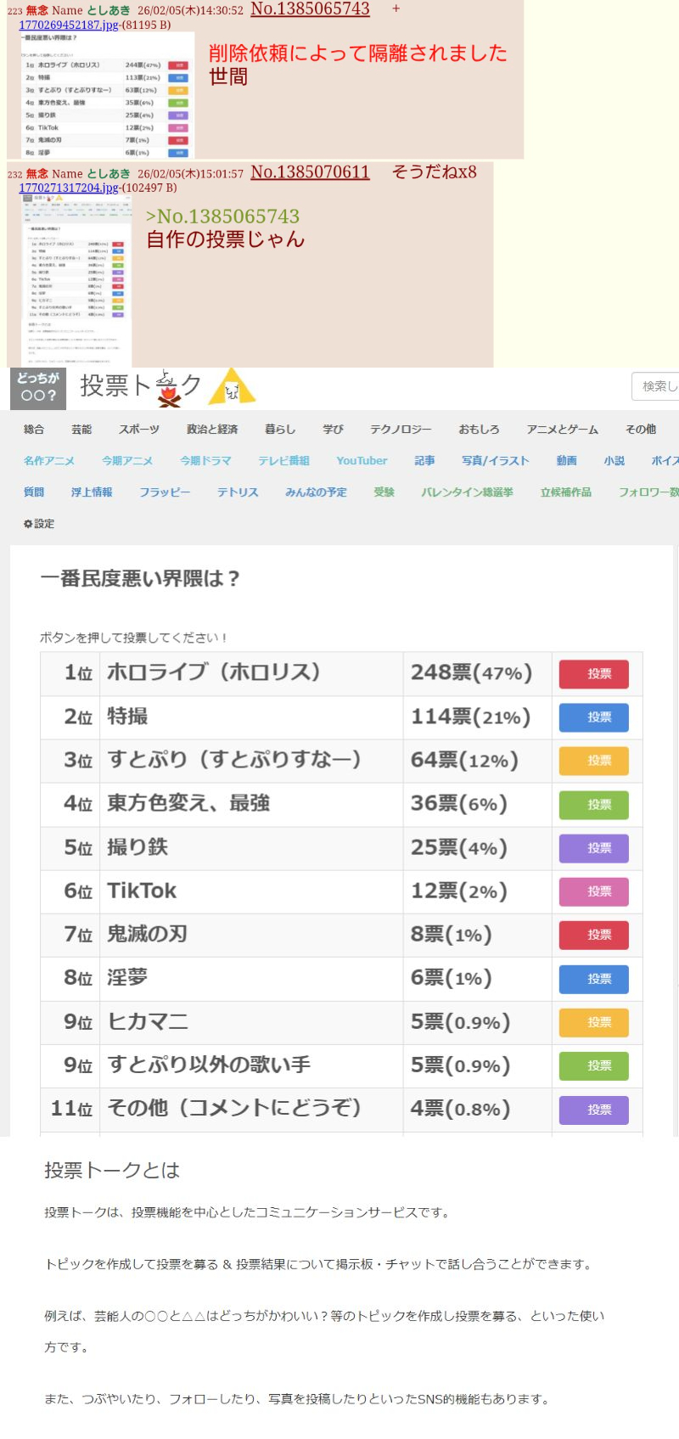Vote for 特撮 with blue 投票 button
Image resolution: width=679 pixels, height=1439 pixels.
coord(593,717)
